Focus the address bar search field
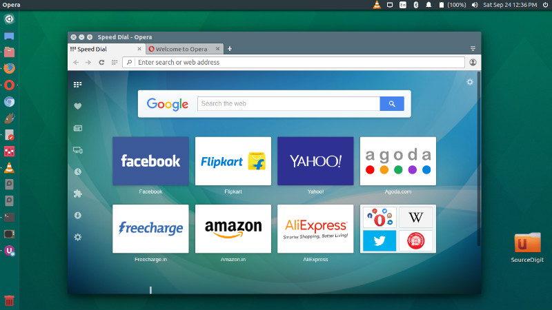552x310 pixels. (294, 62)
